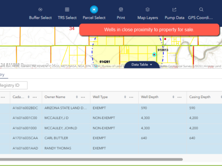The height and width of the screenshot is (166, 222).
Task: Open options menu for Cada... column
Action: [35, 97]
